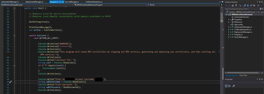This screenshot has height=94, width=264.
Task: Select the Solution Explorer bottom tab
Action: pos(231,75)
